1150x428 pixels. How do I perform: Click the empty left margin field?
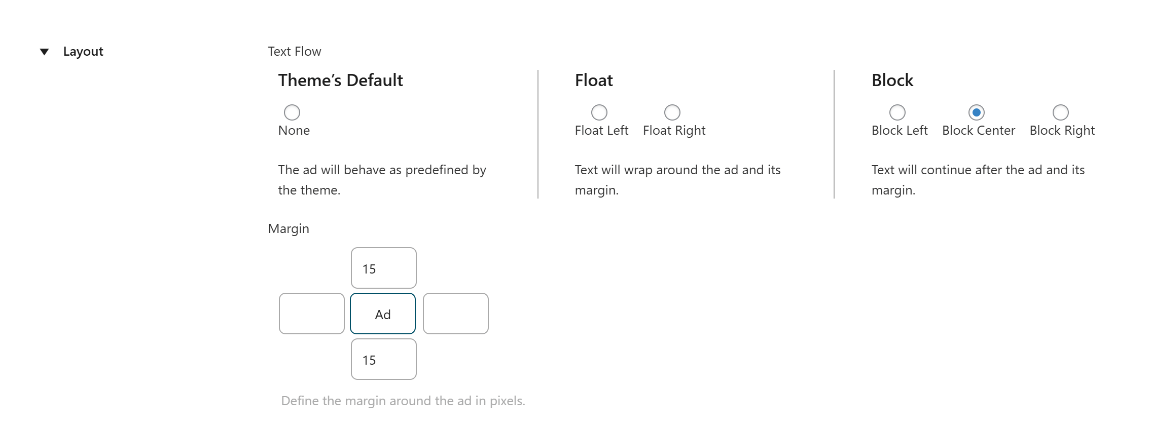coord(311,314)
